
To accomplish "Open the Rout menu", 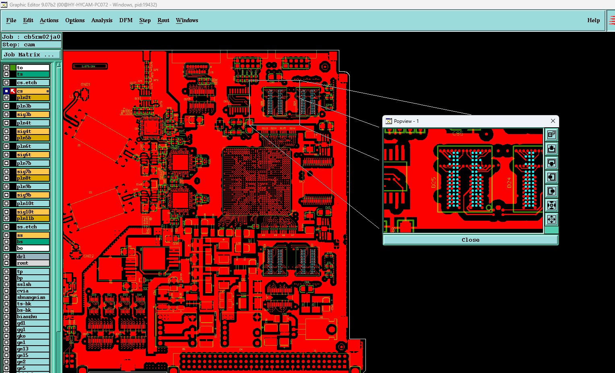I will coord(163,20).
